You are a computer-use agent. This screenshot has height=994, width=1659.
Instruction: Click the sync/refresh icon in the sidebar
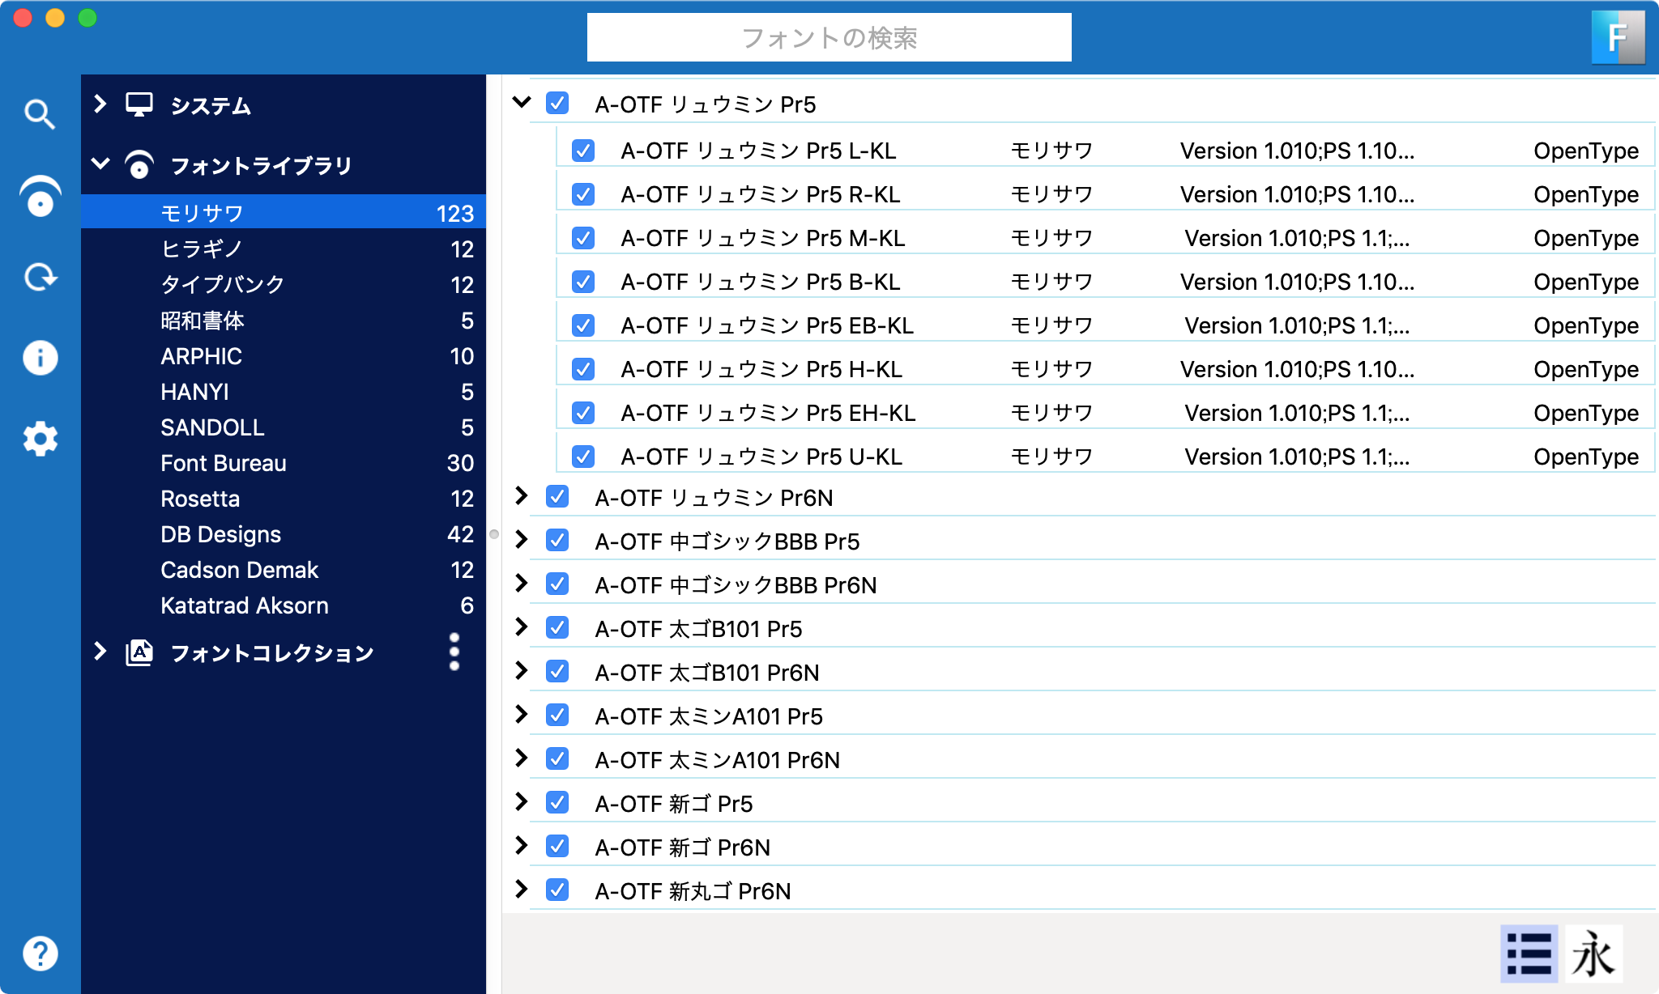coord(40,277)
